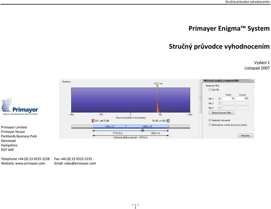Click the PO7 6XP postcode
The width and height of the screenshot is (271, 209).
click(7, 150)
